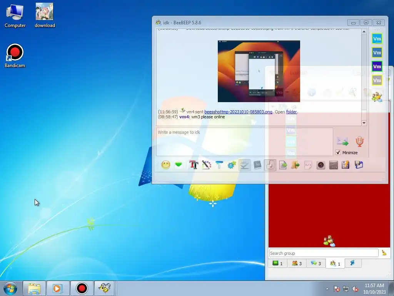Click the gray book dictionary icon
Viewport: 394px width, 296px height.
(x=257, y=165)
